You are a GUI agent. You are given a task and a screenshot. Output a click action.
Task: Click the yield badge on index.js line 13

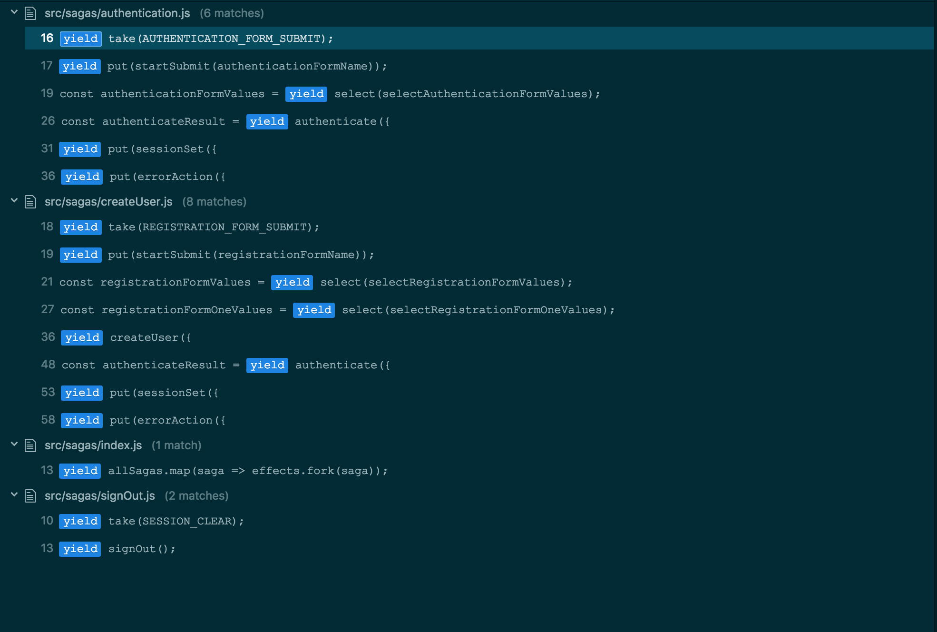pos(79,471)
